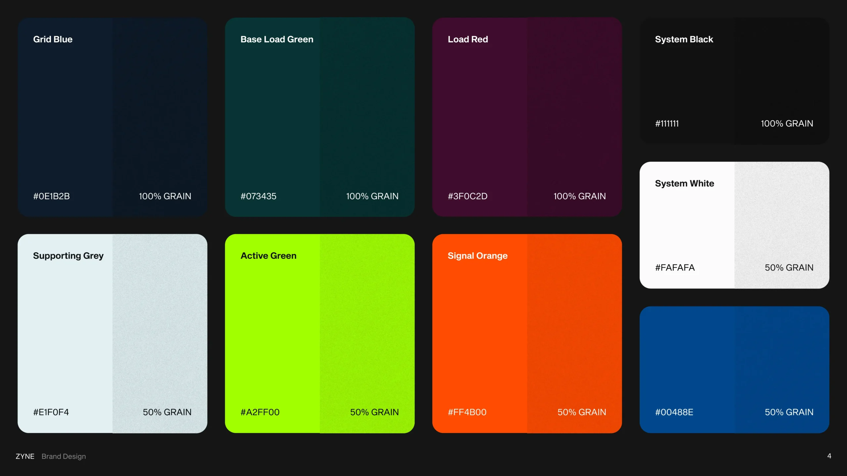Click the Active Green swatch label
This screenshot has height=476, width=847.
pos(268,256)
